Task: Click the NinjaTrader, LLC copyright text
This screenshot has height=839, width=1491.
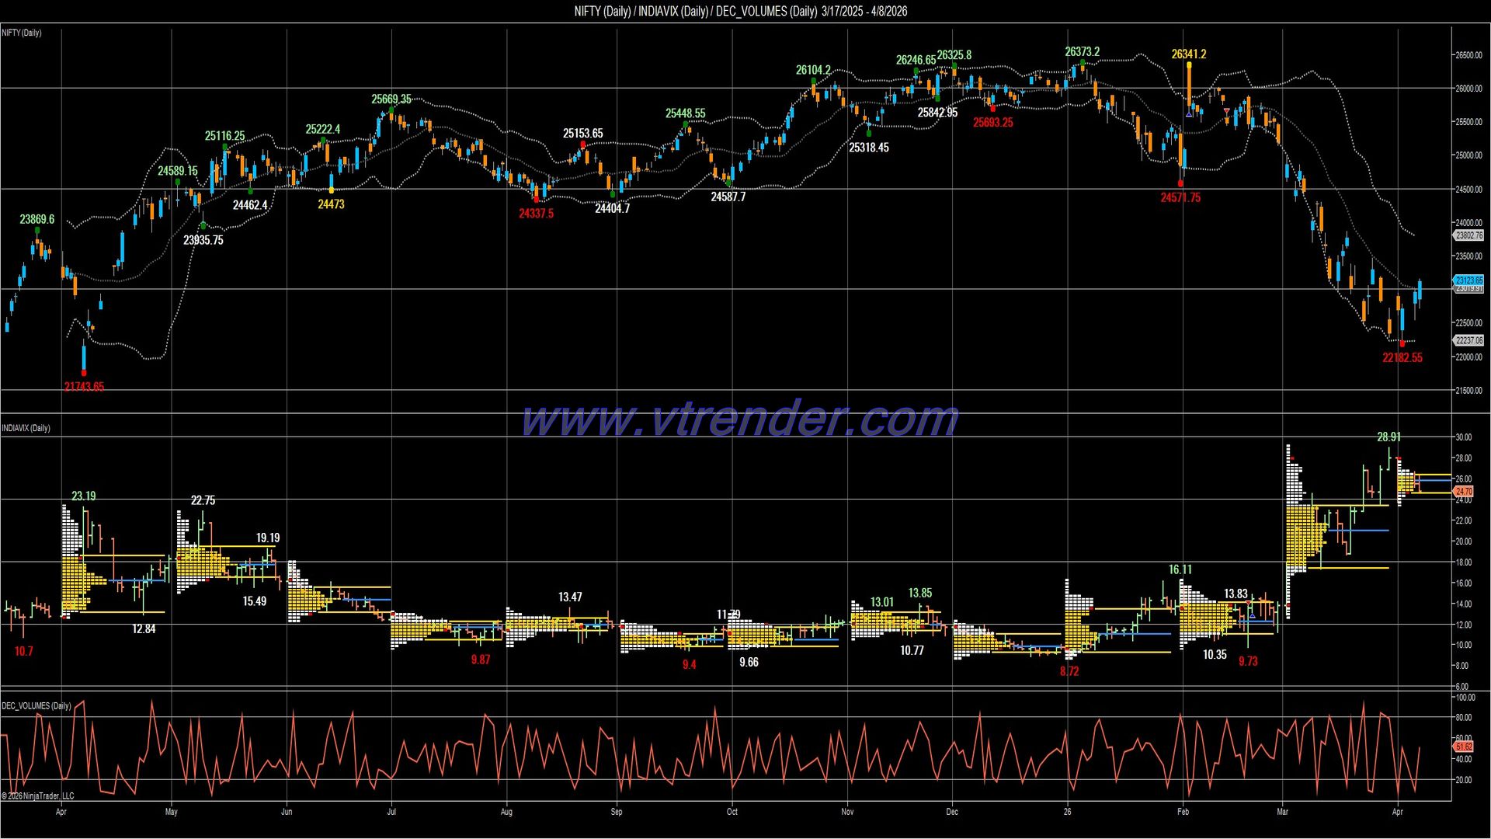Action: click(37, 795)
